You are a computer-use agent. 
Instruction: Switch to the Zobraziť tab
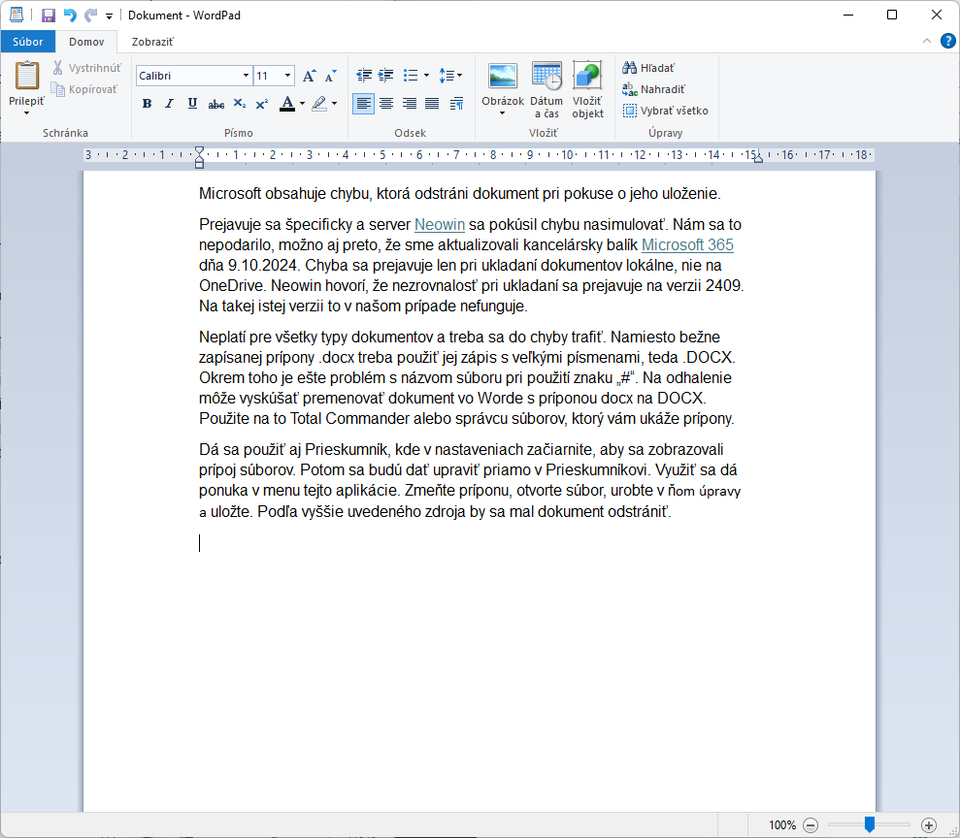point(152,42)
